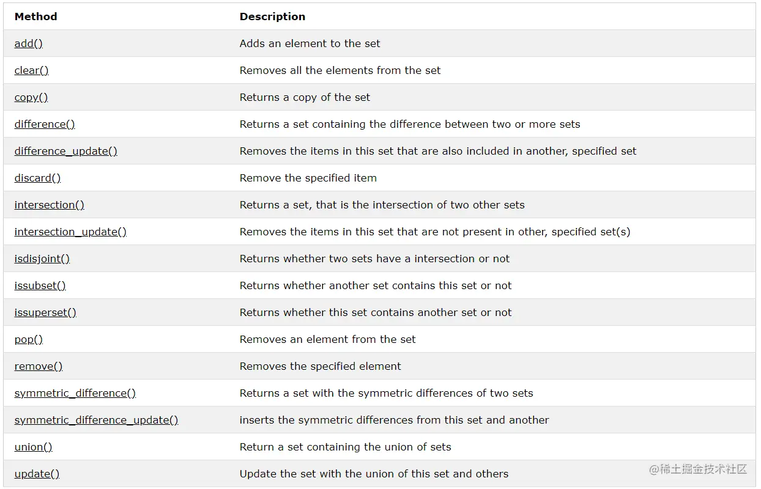The image size is (761, 489).
Task: Open the symmetric_difference_update() link
Action: click(x=97, y=420)
